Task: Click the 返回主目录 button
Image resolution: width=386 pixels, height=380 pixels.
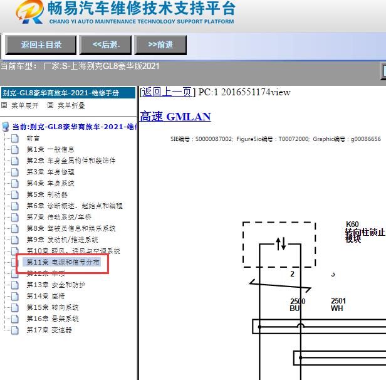Action: 41,45
